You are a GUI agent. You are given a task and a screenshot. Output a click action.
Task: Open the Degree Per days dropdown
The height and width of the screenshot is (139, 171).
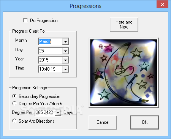(x=58, y=112)
